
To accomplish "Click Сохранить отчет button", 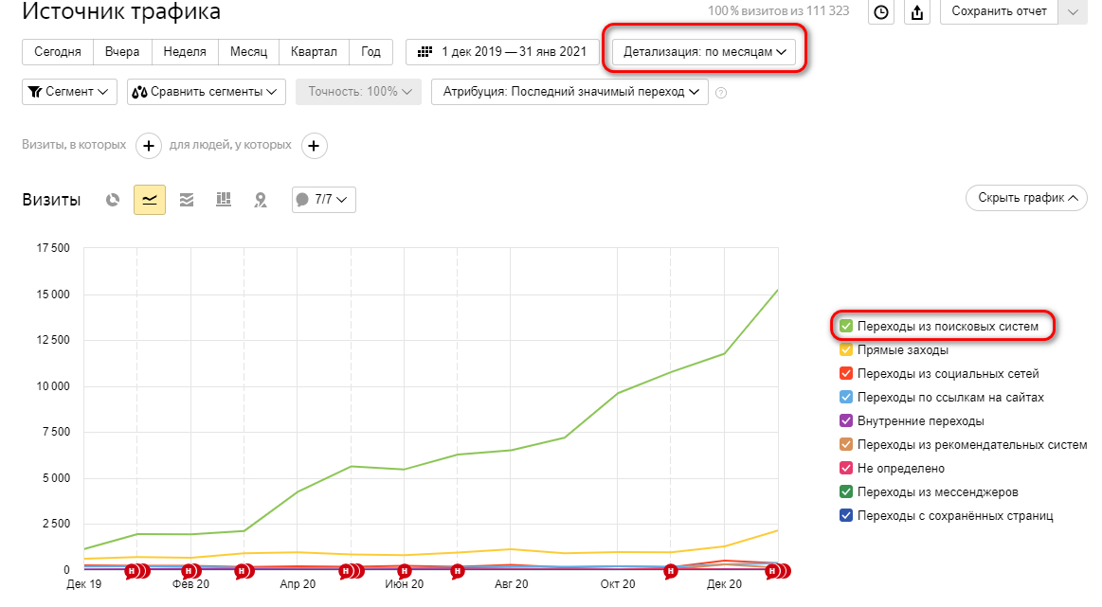I will 1000,12.
